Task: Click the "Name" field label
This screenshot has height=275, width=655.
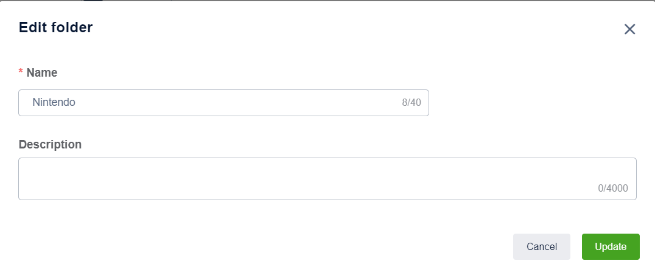Action: pyautogui.click(x=42, y=73)
